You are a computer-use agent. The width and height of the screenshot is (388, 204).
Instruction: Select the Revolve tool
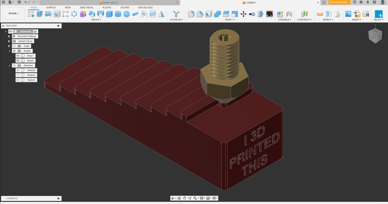48,14
